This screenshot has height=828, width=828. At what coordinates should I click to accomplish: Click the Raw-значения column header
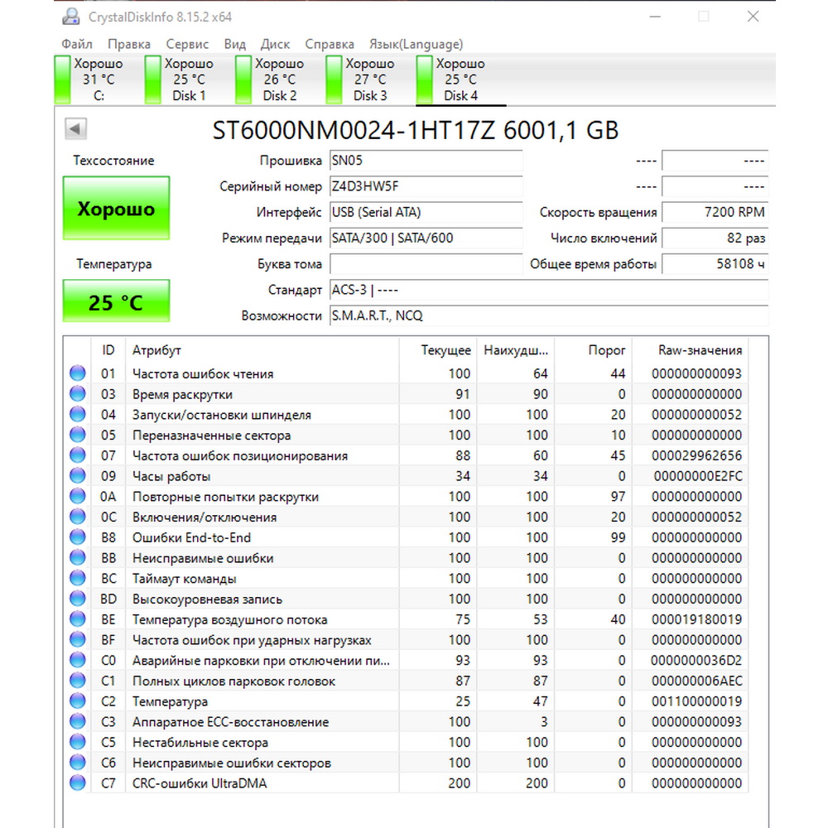coord(691,350)
